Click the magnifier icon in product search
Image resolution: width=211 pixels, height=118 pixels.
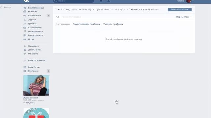[x=58, y=17]
